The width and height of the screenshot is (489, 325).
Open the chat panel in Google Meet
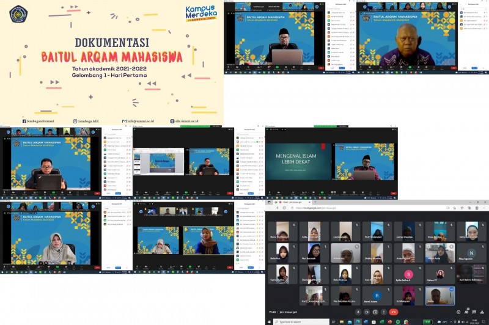tap(474, 312)
